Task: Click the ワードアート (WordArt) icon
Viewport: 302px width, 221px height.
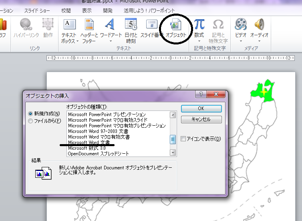Action: click(110, 24)
